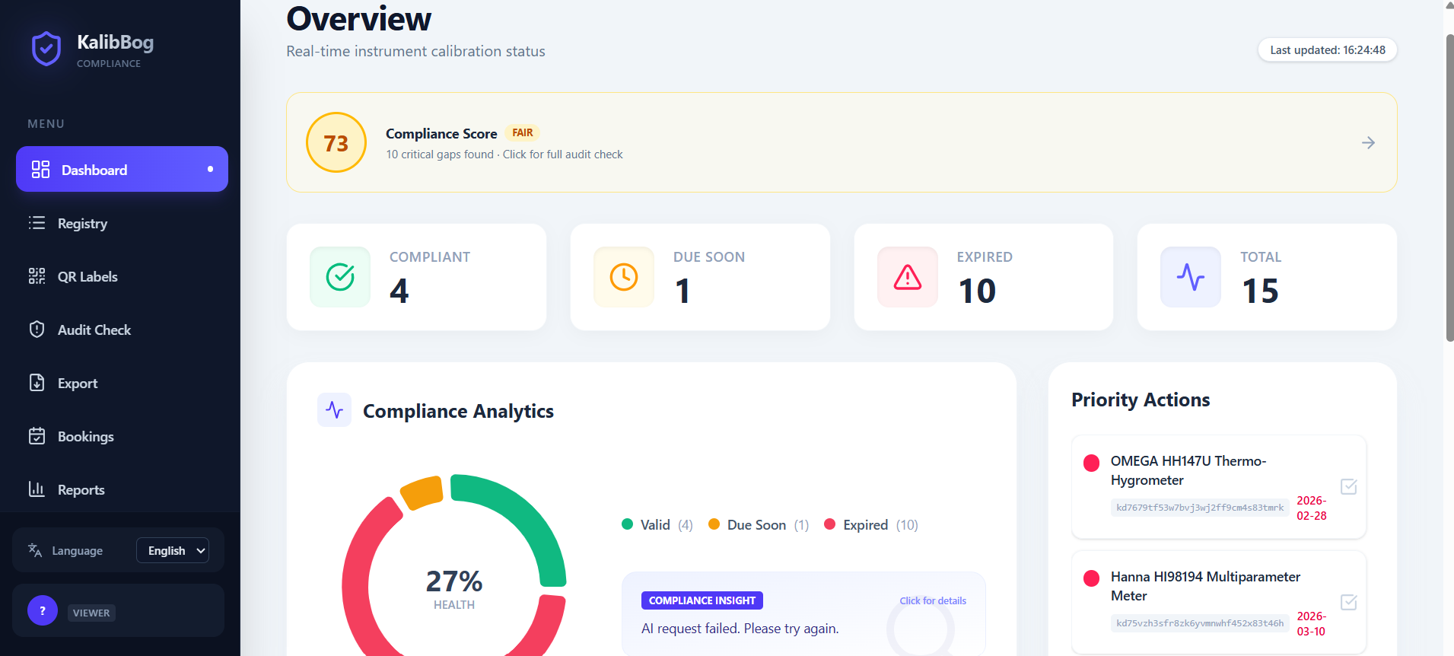Click the Due Soon stat card count 1

point(682,291)
